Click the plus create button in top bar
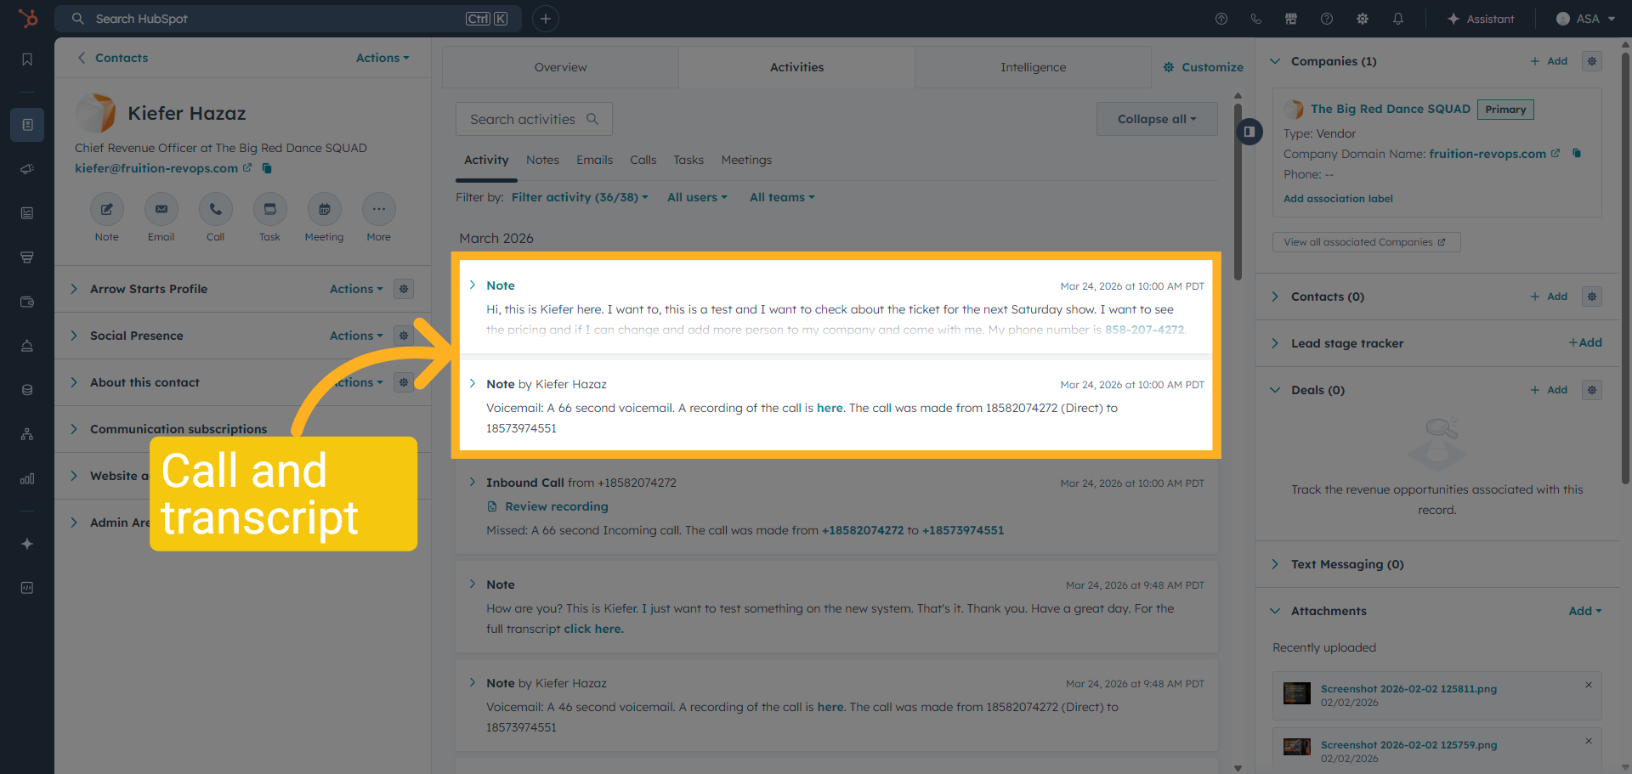The image size is (1632, 774). (546, 19)
